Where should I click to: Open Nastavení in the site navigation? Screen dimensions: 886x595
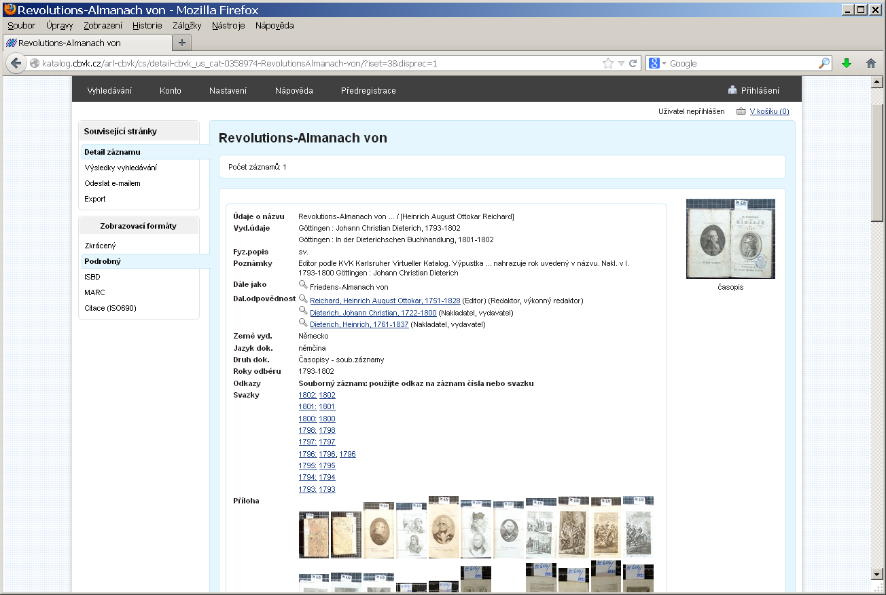click(x=228, y=90)
